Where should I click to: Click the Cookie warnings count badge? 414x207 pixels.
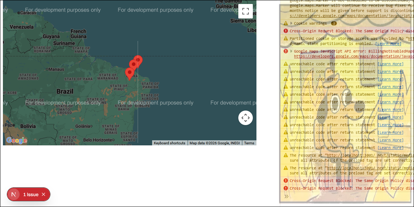click(334, 23)
